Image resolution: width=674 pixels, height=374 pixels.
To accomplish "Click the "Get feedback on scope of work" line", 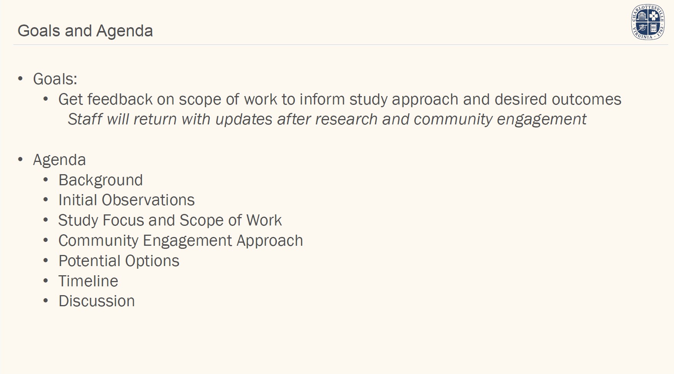I will [339, 100].
